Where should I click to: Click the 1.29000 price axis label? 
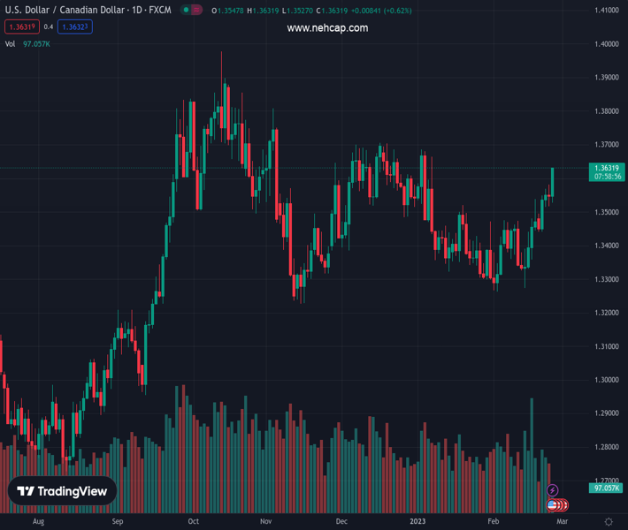(x=607, y=413)
